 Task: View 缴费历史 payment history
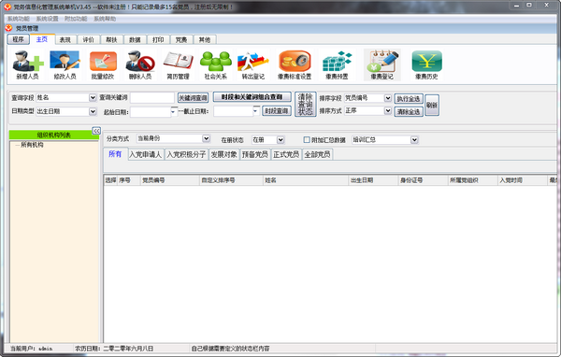(426, 64)
